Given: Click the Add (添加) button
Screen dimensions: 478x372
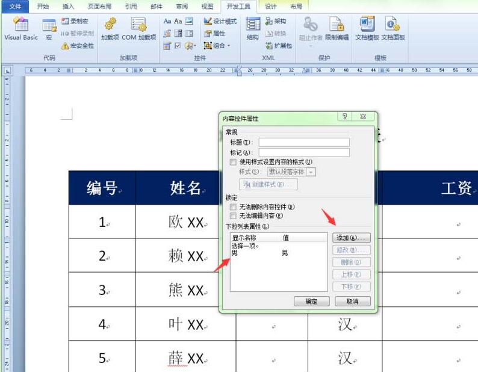Looking at the screenshot, I should 351,238.
